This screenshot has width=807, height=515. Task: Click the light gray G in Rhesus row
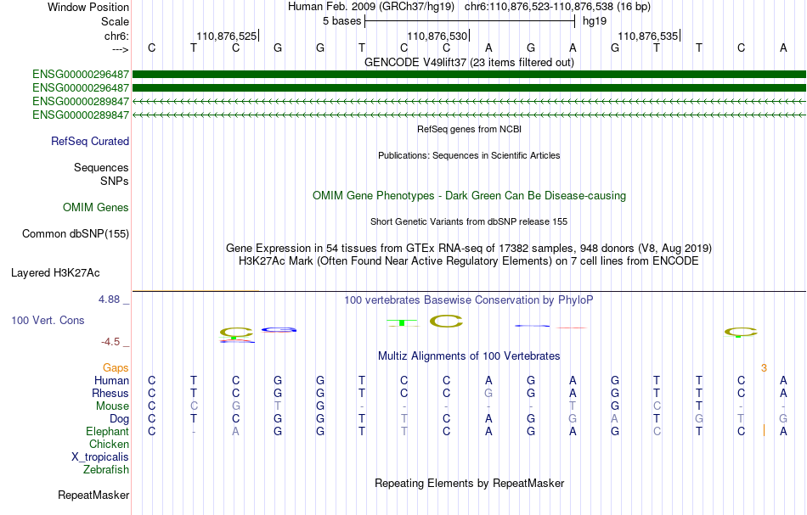pyautogui.click(x=488, y=393)
